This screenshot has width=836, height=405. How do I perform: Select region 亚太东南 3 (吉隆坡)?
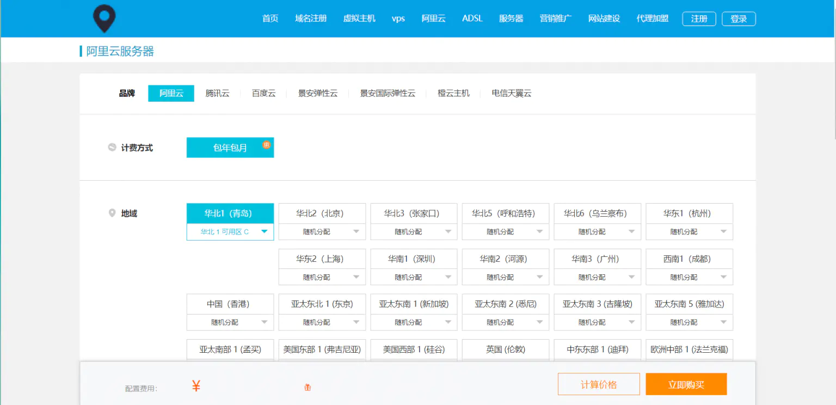click(598, 304)
